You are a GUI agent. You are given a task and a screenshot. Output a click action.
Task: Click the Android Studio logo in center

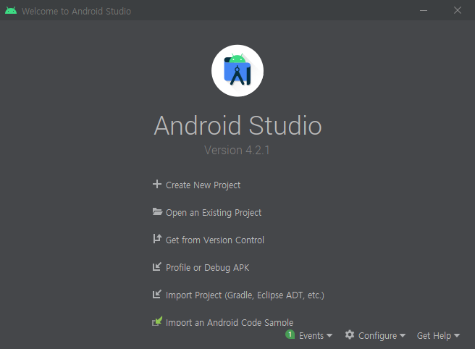click(237, 71)
